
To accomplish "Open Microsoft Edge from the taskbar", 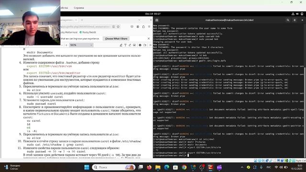I will tap(167, 167).
